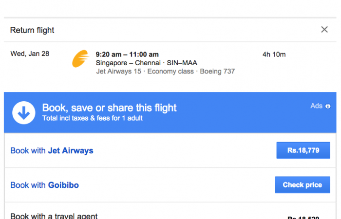The image size is (341, 219).
Task: Click the Ads label
Action: [316, 106]
